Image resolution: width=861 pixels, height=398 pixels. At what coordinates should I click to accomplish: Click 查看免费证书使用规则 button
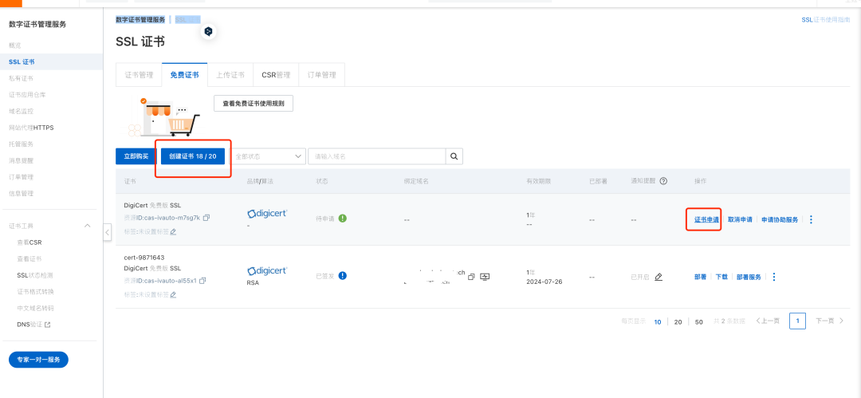[x=254, y=103]
